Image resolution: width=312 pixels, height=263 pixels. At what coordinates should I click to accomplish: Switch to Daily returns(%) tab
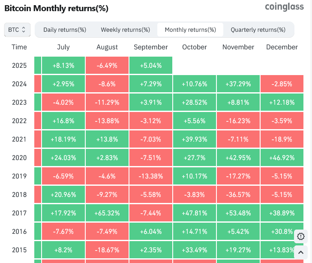tap(65, 30)
